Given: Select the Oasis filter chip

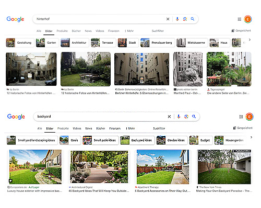Looking at the screenshot, I should [x=70, y=140].
